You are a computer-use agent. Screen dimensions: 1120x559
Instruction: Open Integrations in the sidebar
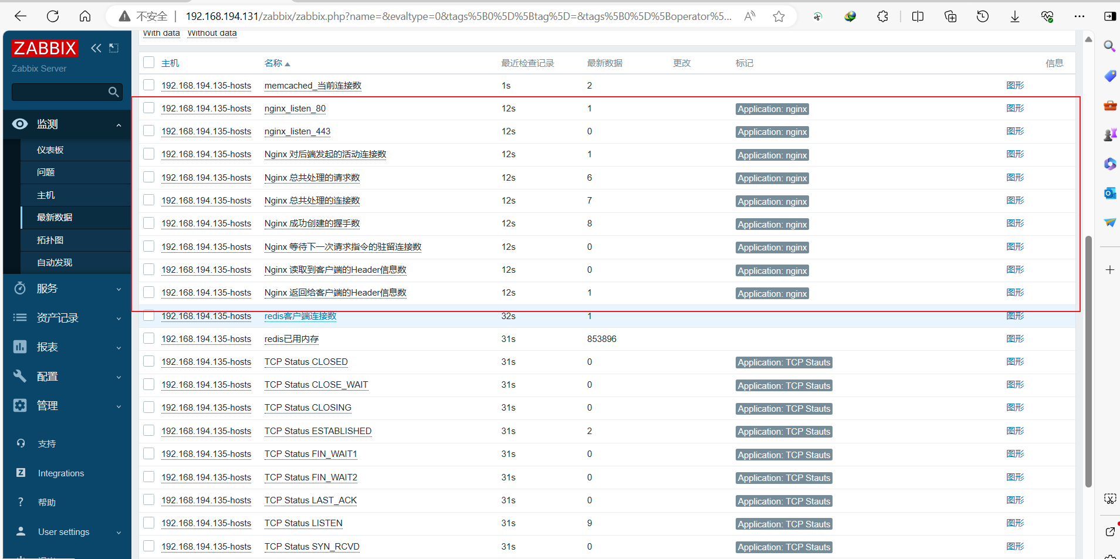[x=61, y=473]
